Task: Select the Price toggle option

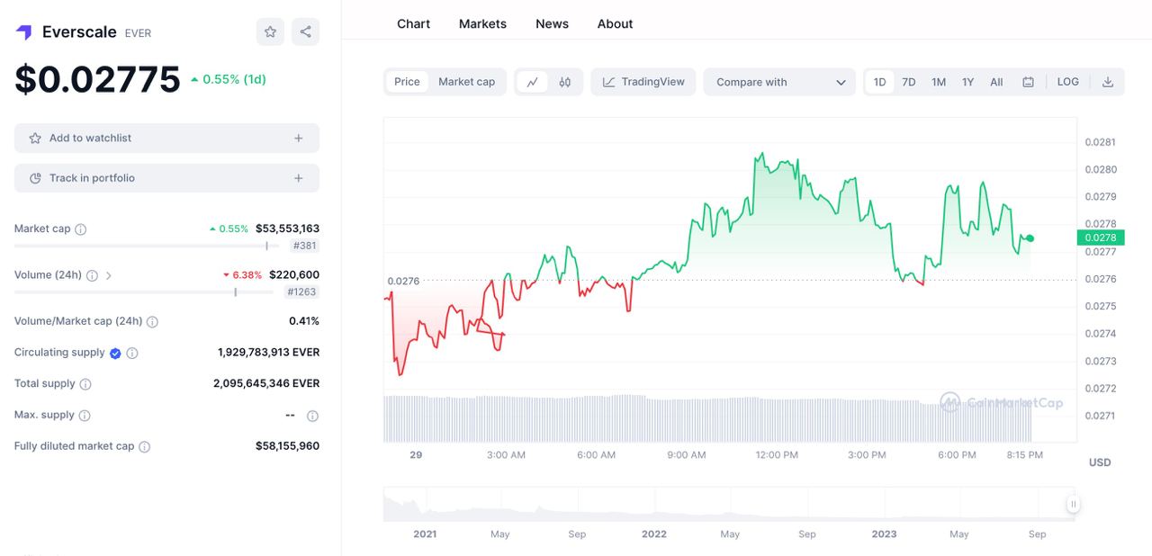Action: click(407, 82)
